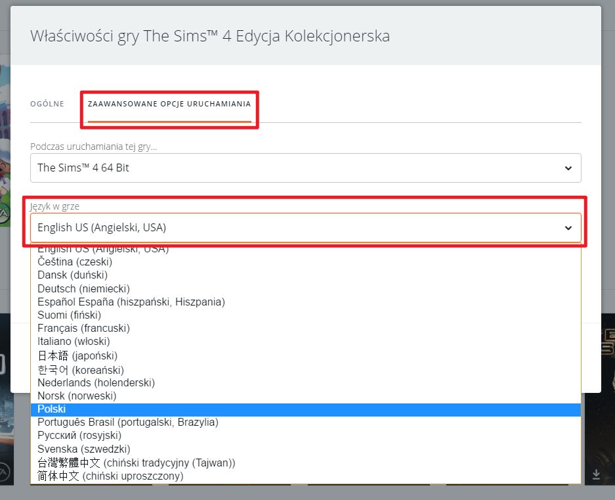
Task: Click the download arrow icon behind dialog
Action: (596, 474)
